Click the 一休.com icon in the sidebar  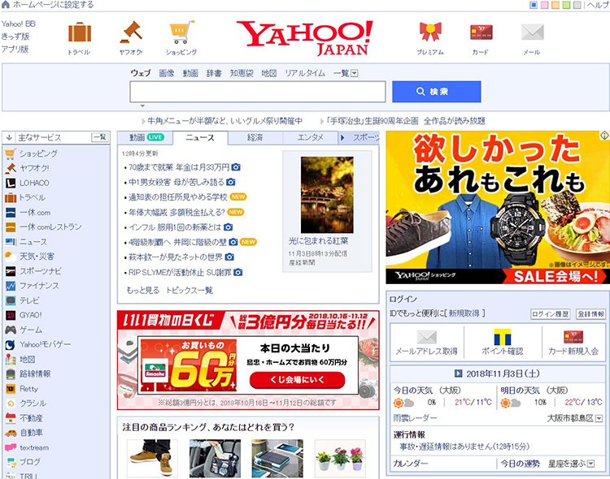pos(11,213)
